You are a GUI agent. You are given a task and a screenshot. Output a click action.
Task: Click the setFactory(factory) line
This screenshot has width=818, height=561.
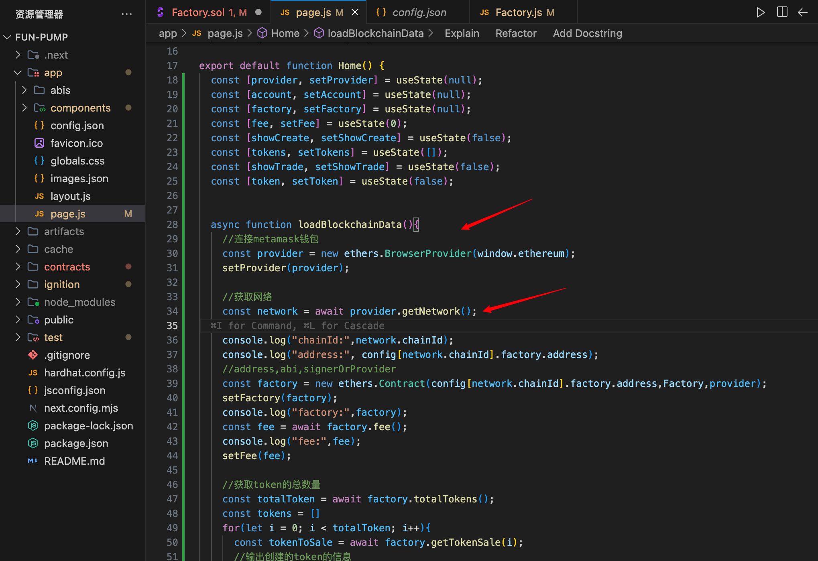click(280, 398)
